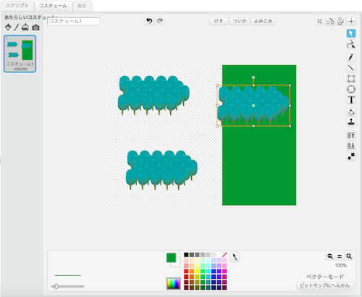Choose the transparent red-slash swatch
Screen dimensions: 362x297
[x=224, y=255]
